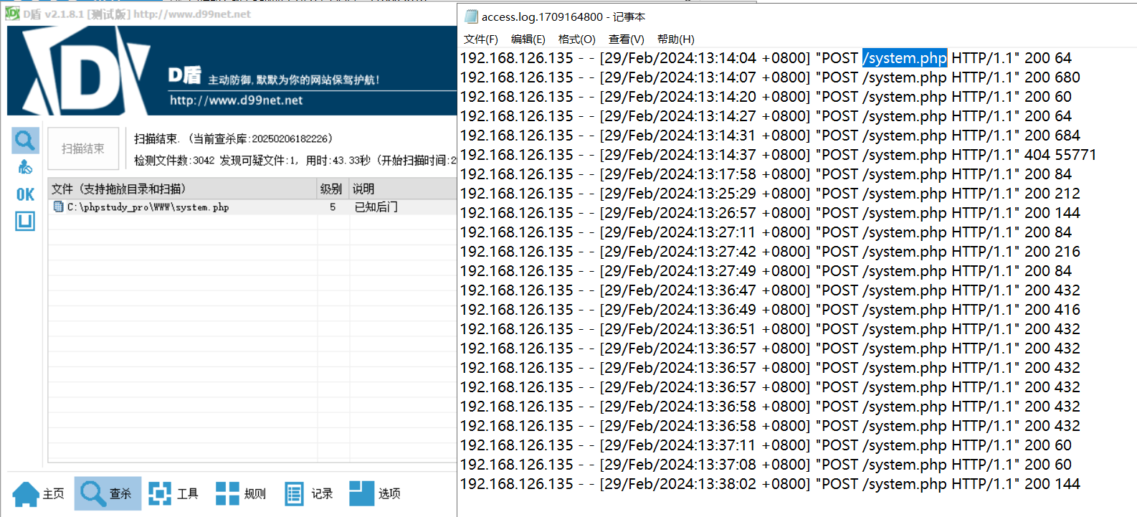Open Notepad's 格式(O) menu
The height and width of the screenshot is (517, 1137).
(x=576, y=39)
